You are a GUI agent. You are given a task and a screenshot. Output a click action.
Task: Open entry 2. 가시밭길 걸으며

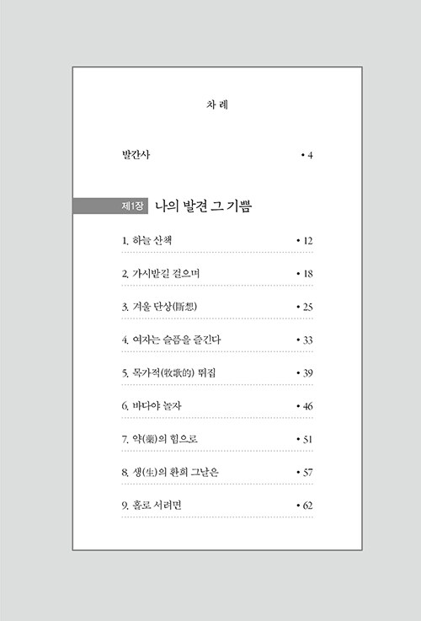161,274
